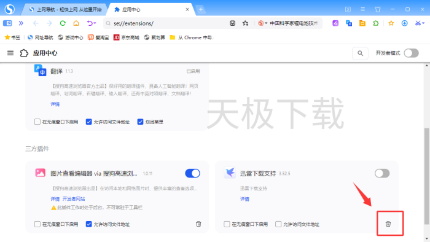Screen dimensions: 430x242
Task: Open the 京东商城 bookmark
Action: 127,37
